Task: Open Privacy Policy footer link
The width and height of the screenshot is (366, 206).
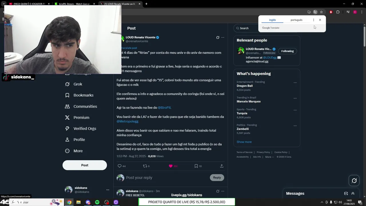Action: click(x=263, y=152)
